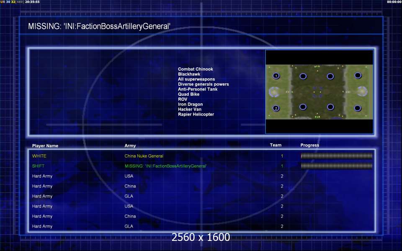Click the Team column header

(276, 145)
